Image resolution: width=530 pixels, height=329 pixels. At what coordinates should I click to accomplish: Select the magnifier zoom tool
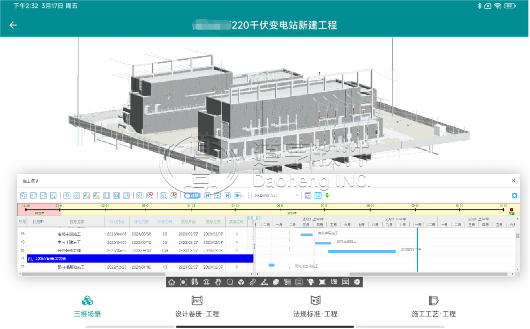pyautogui.click(x=230, y=282)
